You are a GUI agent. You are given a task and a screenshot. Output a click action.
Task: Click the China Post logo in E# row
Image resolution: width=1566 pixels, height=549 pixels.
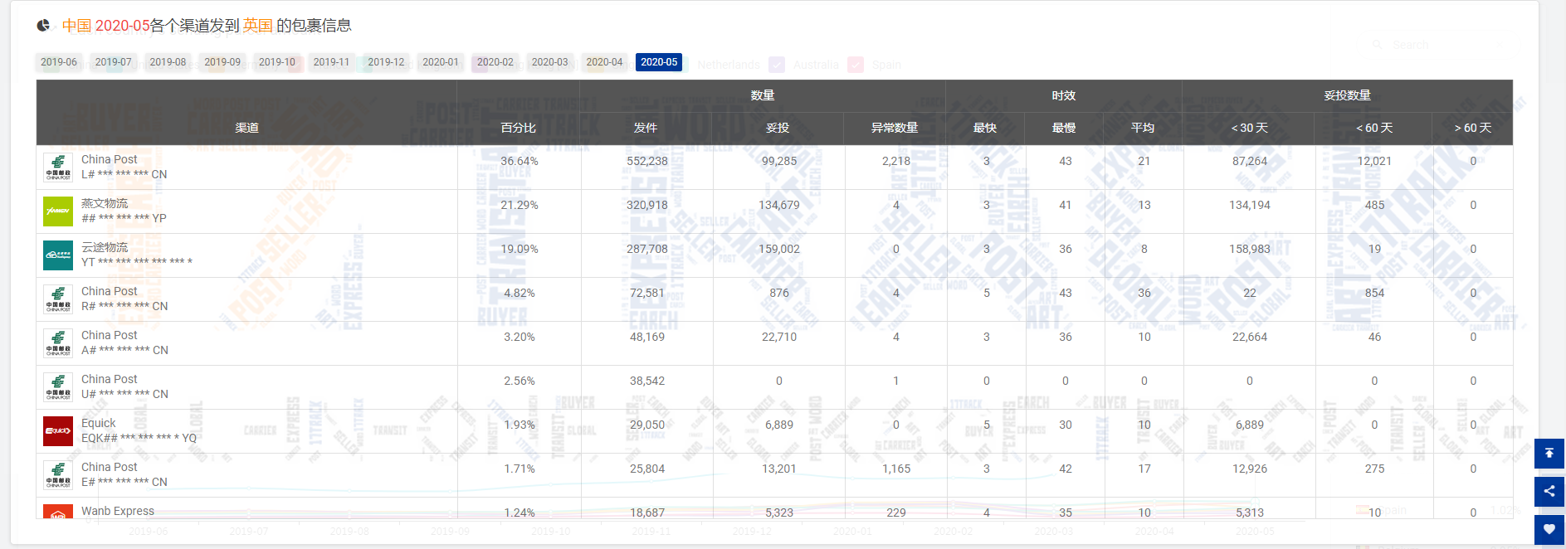(x=58, y=475)
